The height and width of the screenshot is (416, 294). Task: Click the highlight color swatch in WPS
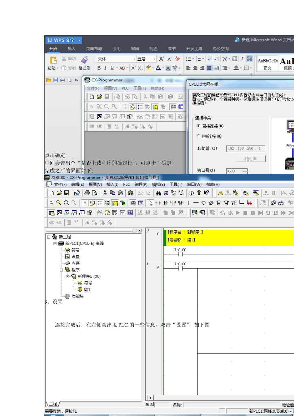click(x=148, y=68)
